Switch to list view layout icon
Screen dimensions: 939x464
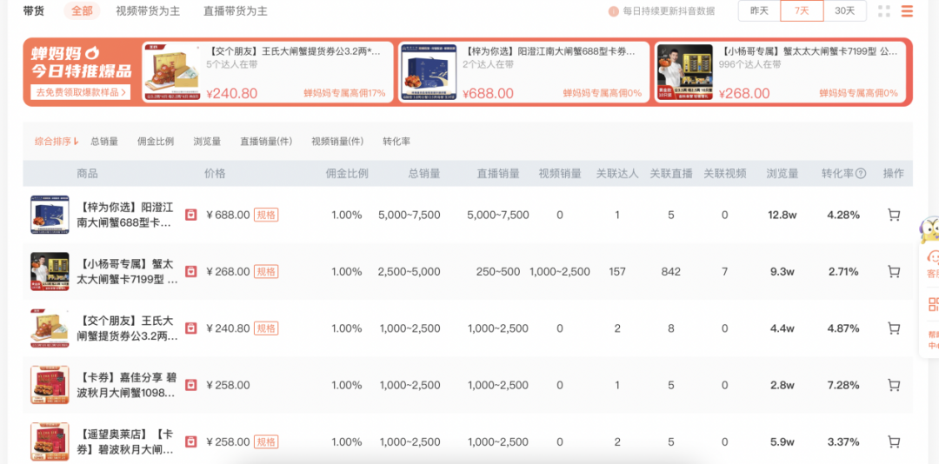907,11
